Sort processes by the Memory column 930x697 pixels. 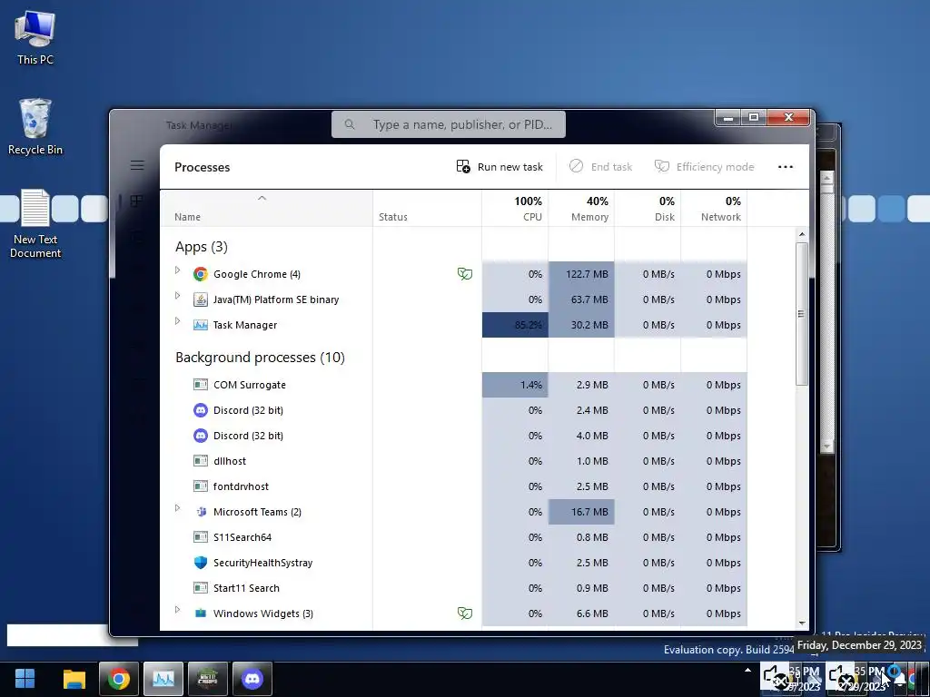[581, 208]
